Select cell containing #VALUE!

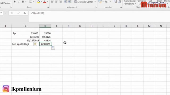[x=45, y=44]
